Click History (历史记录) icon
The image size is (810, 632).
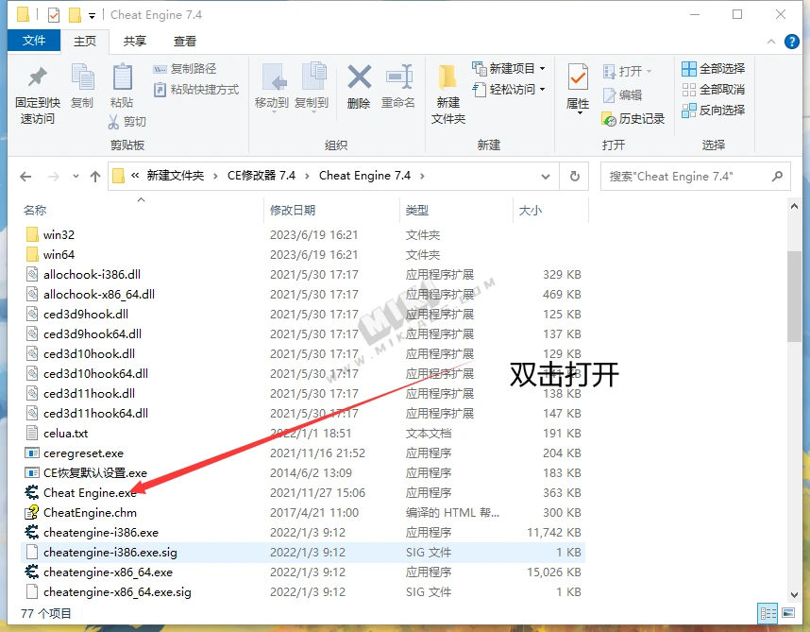pyautogui.click(x=609, y=119)
